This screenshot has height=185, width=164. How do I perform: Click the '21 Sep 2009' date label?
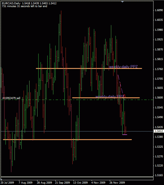tap(63, 183)
